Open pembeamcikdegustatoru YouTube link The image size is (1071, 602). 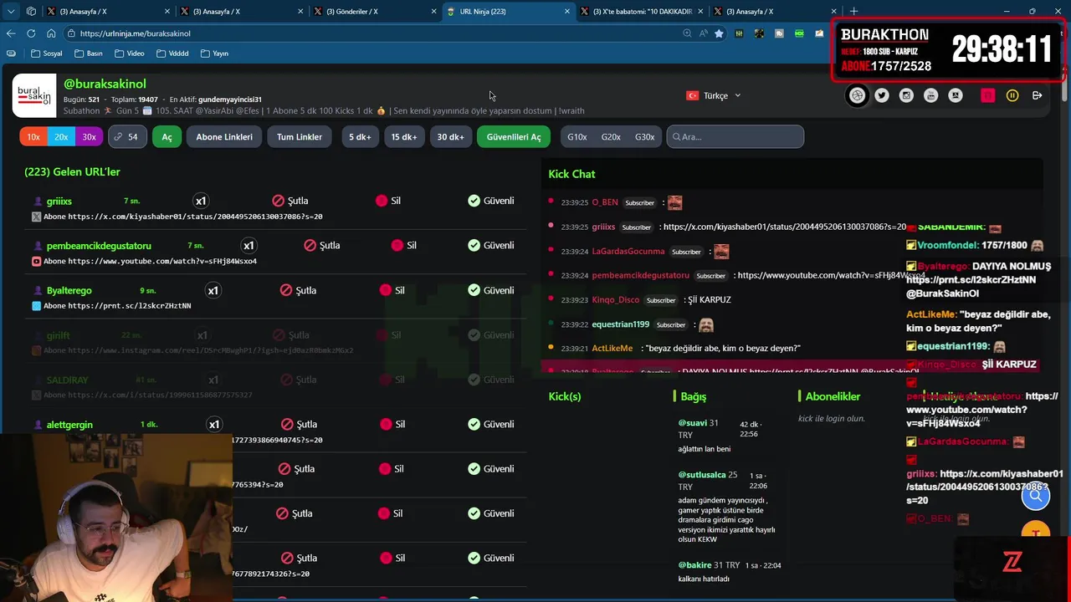point(162,261)
